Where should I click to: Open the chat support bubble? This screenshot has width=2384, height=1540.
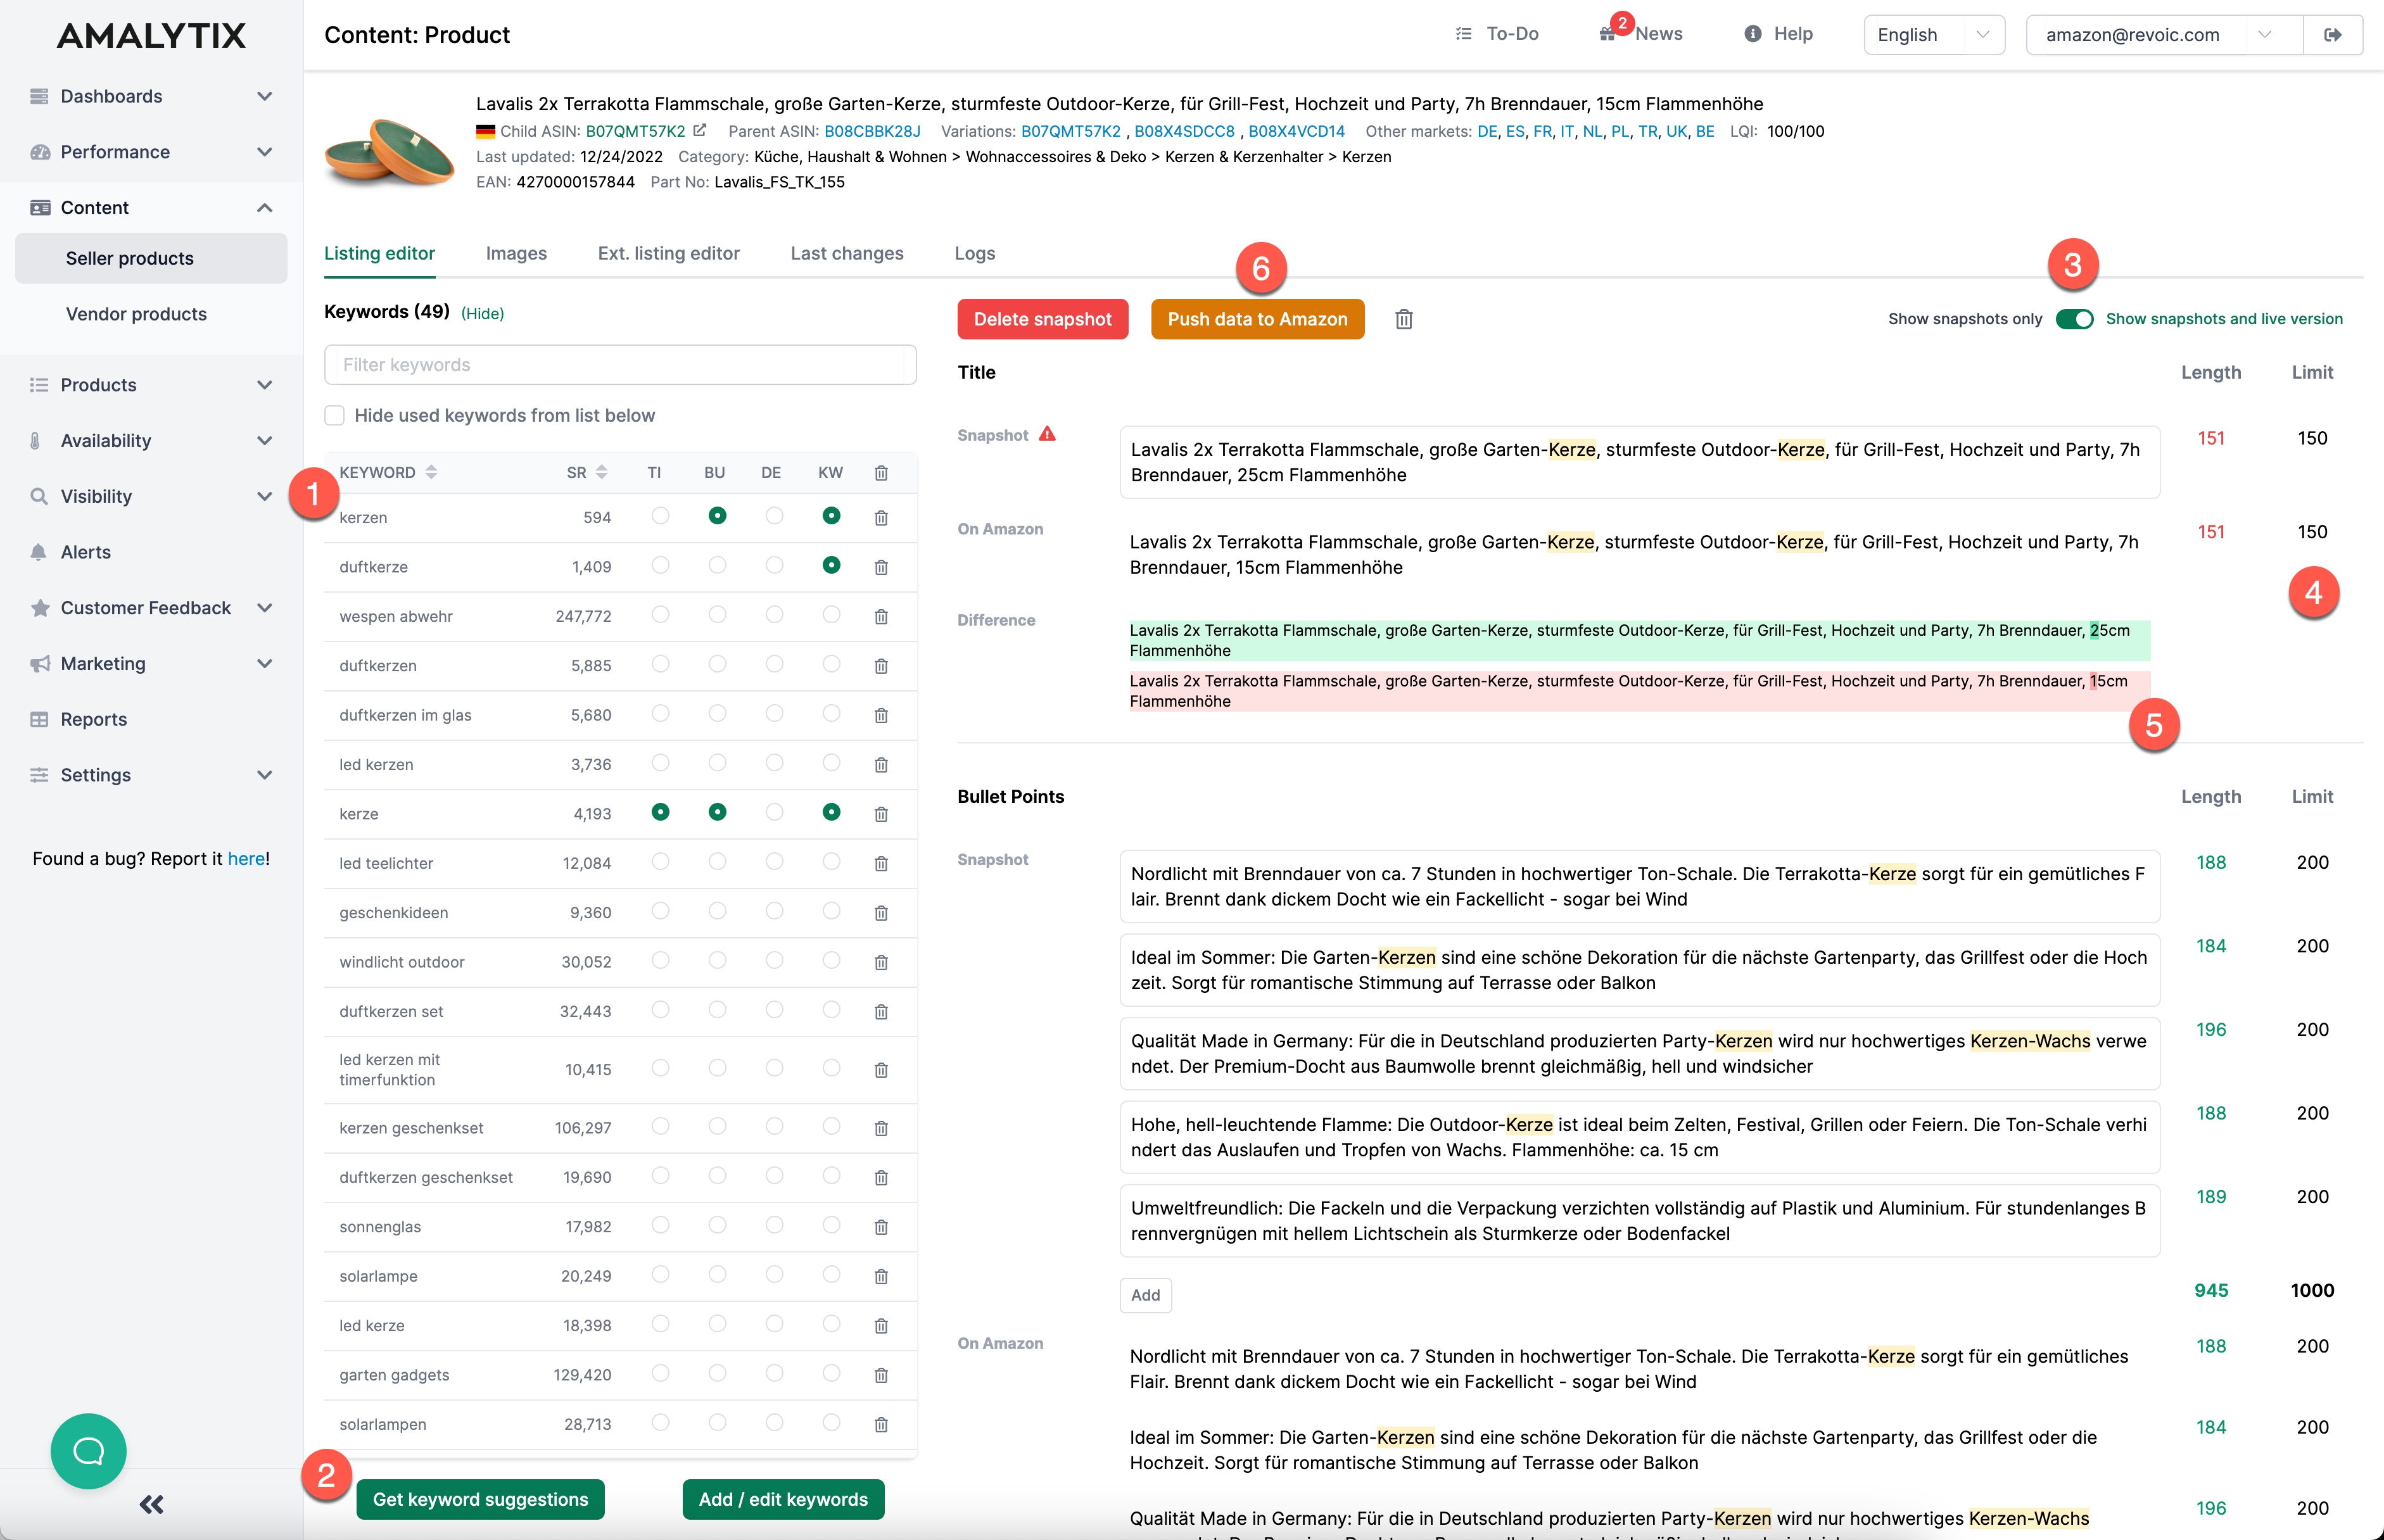pos(89,1451)
